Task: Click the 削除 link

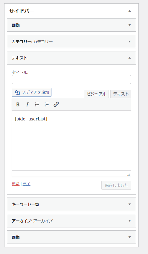Action: (x=16, y=184)
